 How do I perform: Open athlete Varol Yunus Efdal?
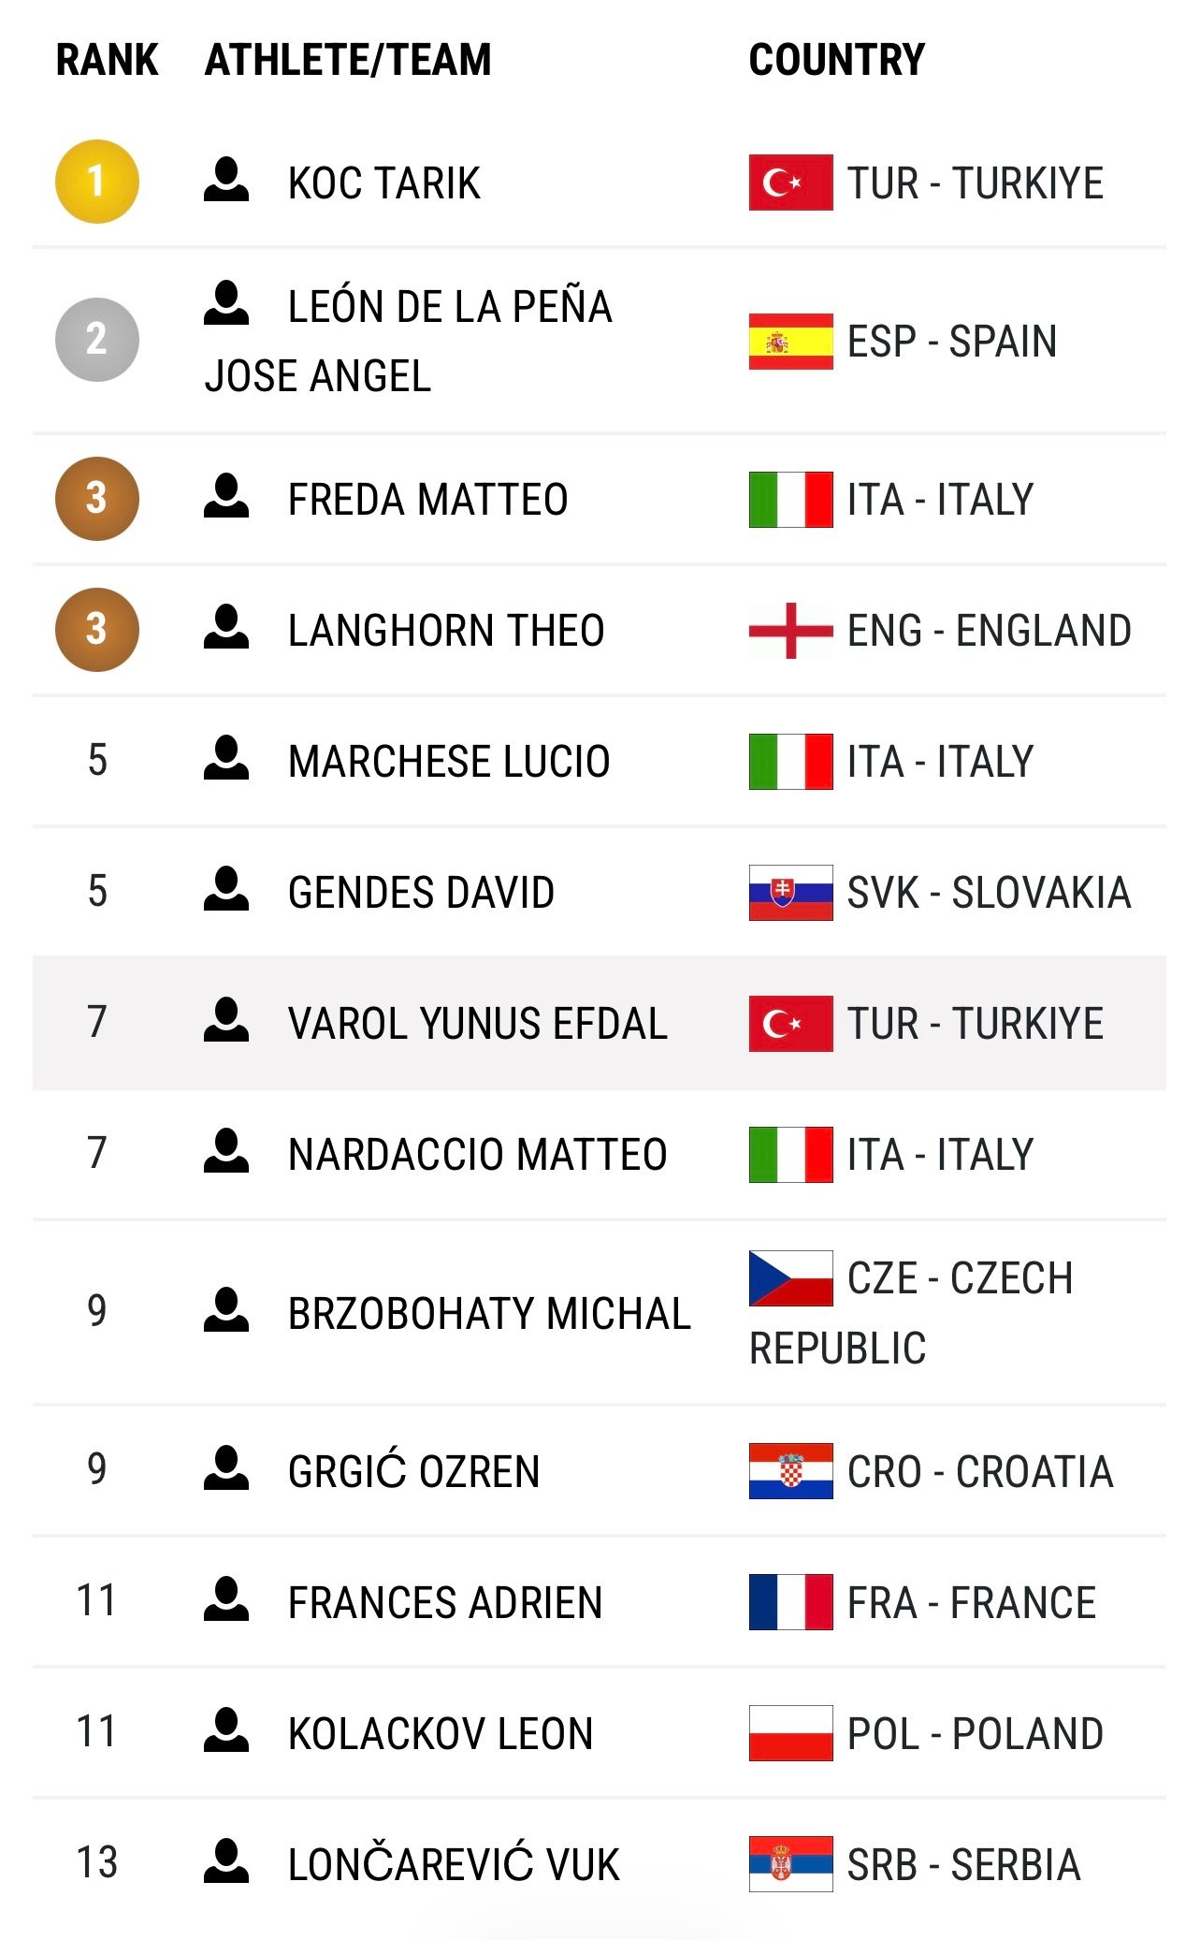point(478,1024)
